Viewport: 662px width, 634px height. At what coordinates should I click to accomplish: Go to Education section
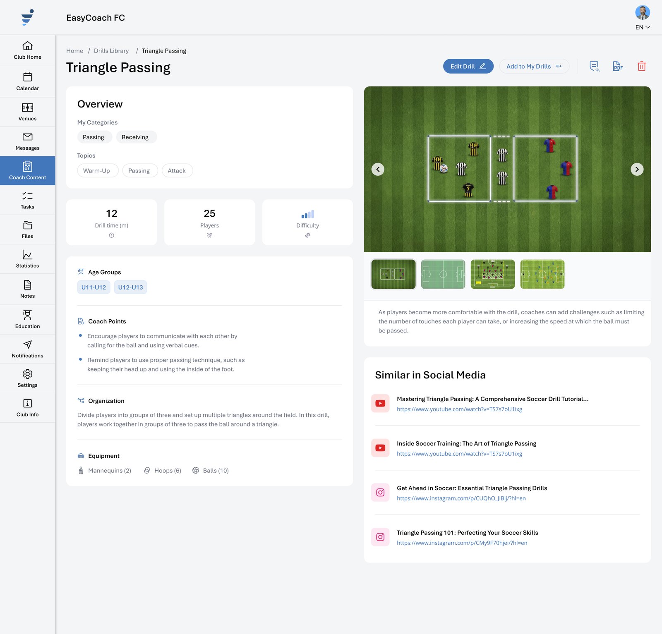[27, 320]
